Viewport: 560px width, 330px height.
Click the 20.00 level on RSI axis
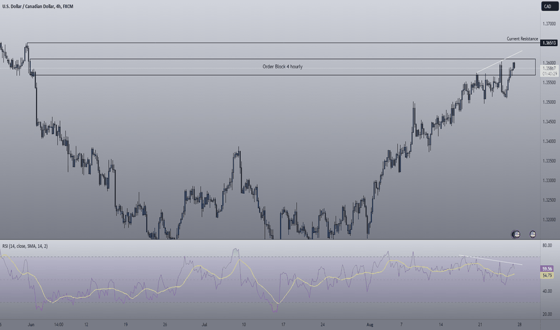pos(547,314)
